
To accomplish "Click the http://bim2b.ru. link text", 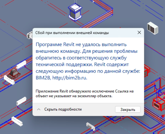I will (70, 78).
